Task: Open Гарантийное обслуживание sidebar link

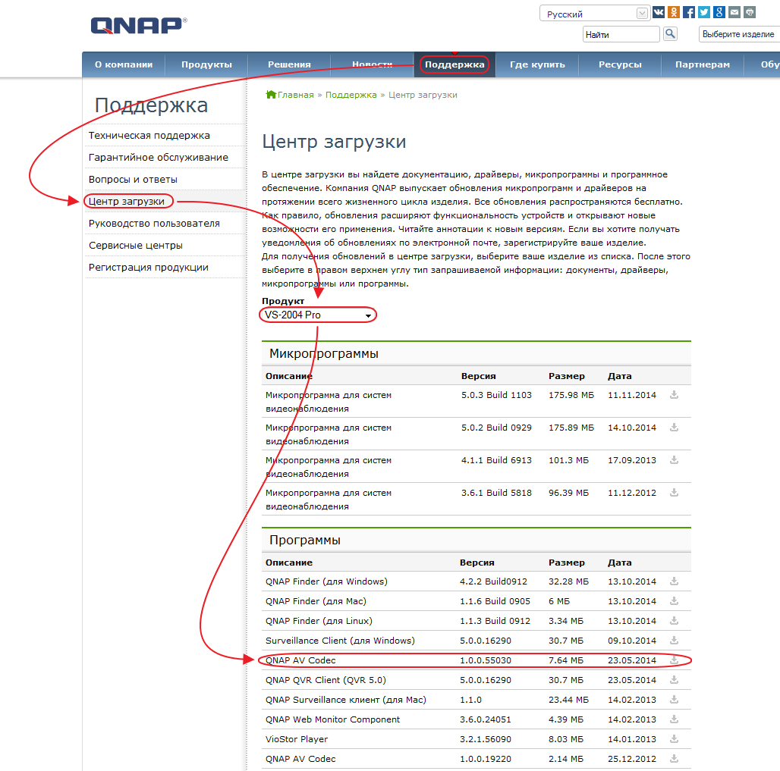Action: click(158, 157)
